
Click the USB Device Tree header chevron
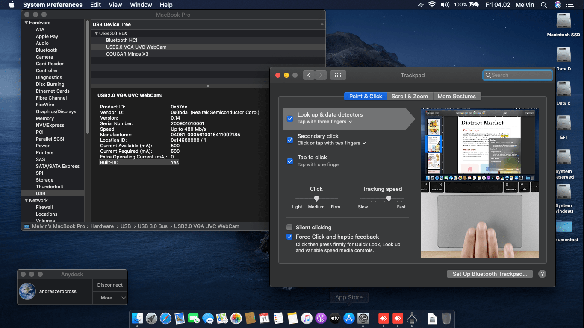pyautogui.click(x=322, y=24)
